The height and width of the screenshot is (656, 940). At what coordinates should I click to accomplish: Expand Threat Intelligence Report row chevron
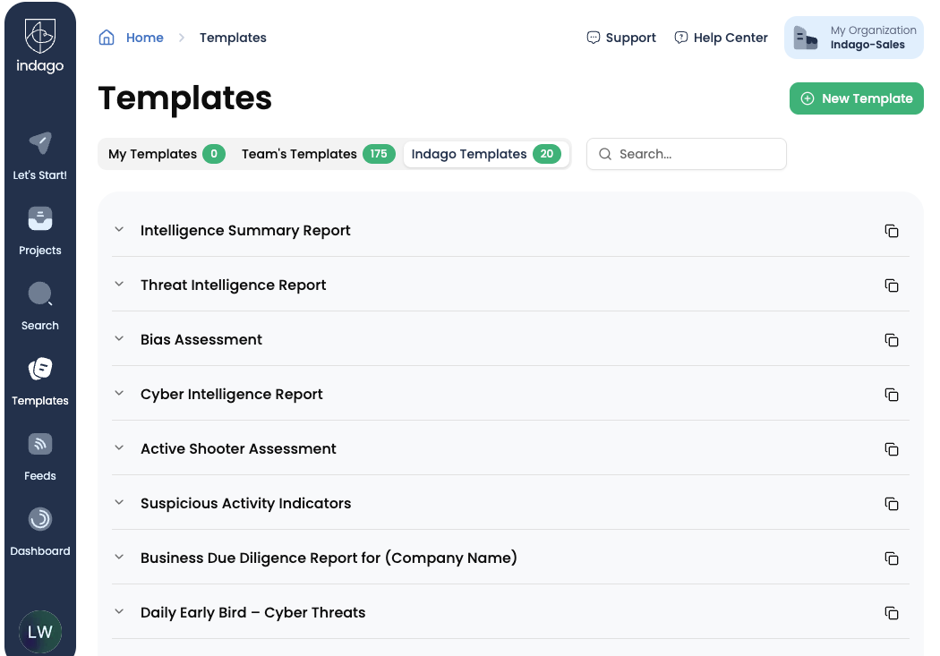[119, 284]
